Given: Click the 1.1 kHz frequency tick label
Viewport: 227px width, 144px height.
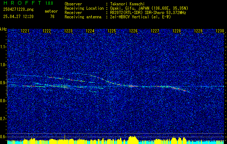Looking at the screenshot, I should (3, 47).
